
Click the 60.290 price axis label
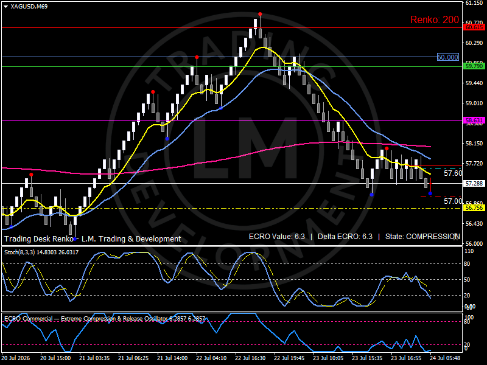[x=474, y=43]
